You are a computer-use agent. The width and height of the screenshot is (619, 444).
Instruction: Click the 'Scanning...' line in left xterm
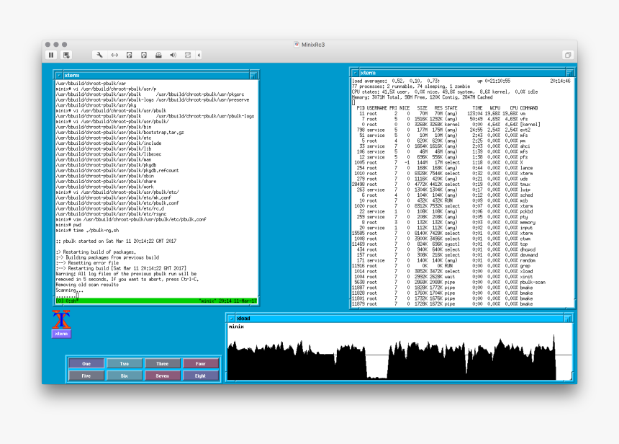point(70,290)
